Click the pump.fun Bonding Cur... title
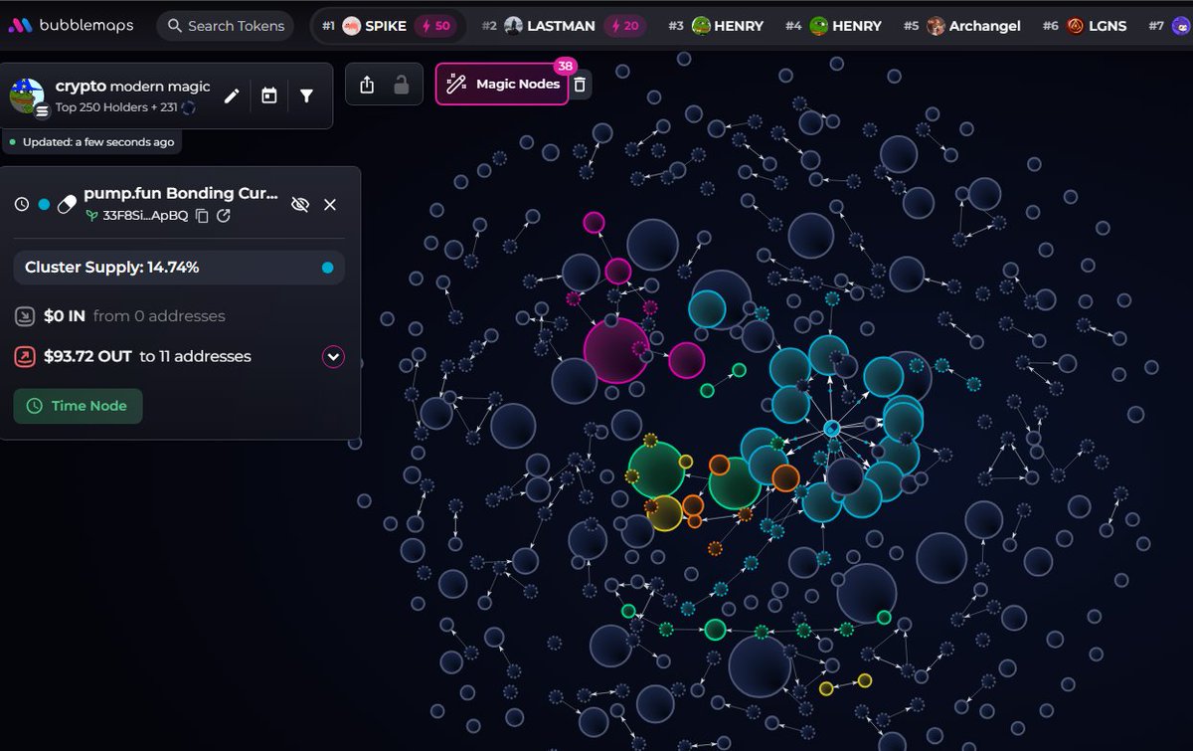Screen dimensions: 1193x751 coord(181,193)
